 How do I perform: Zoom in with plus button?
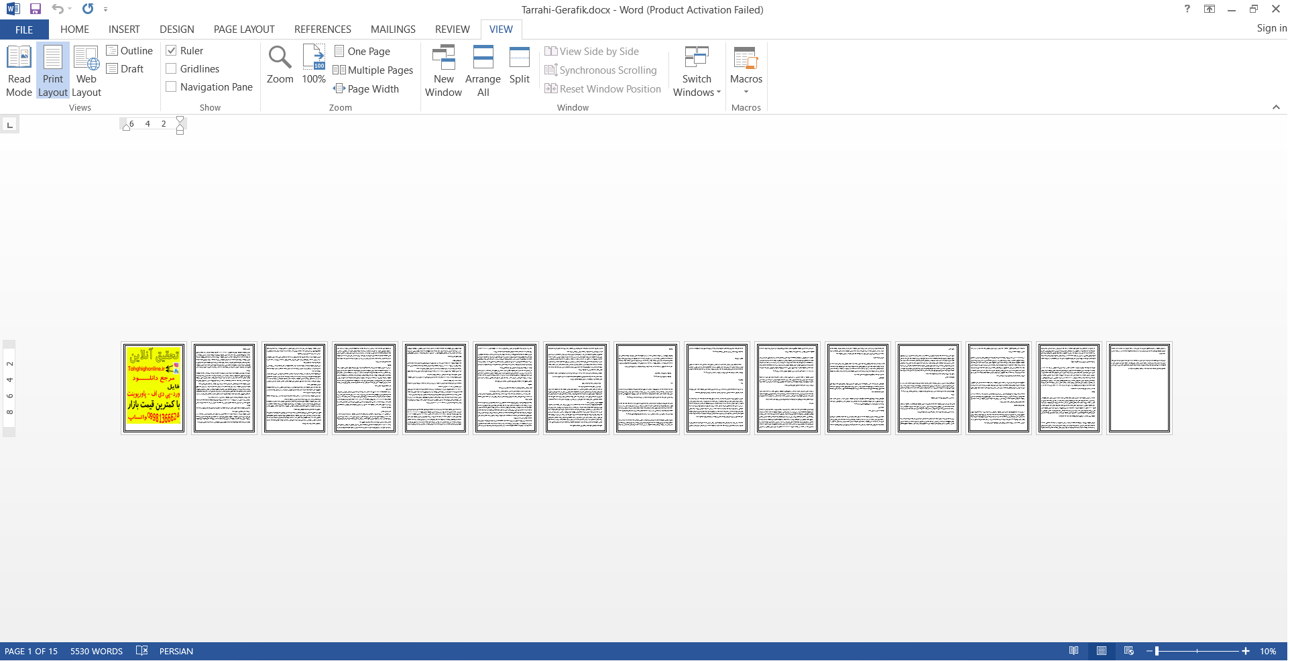[1245, 652]
